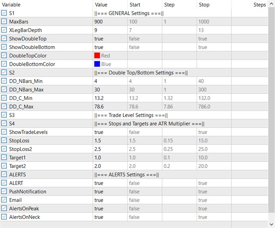Select DD_C_Max value 78.6

pos(99,106)
